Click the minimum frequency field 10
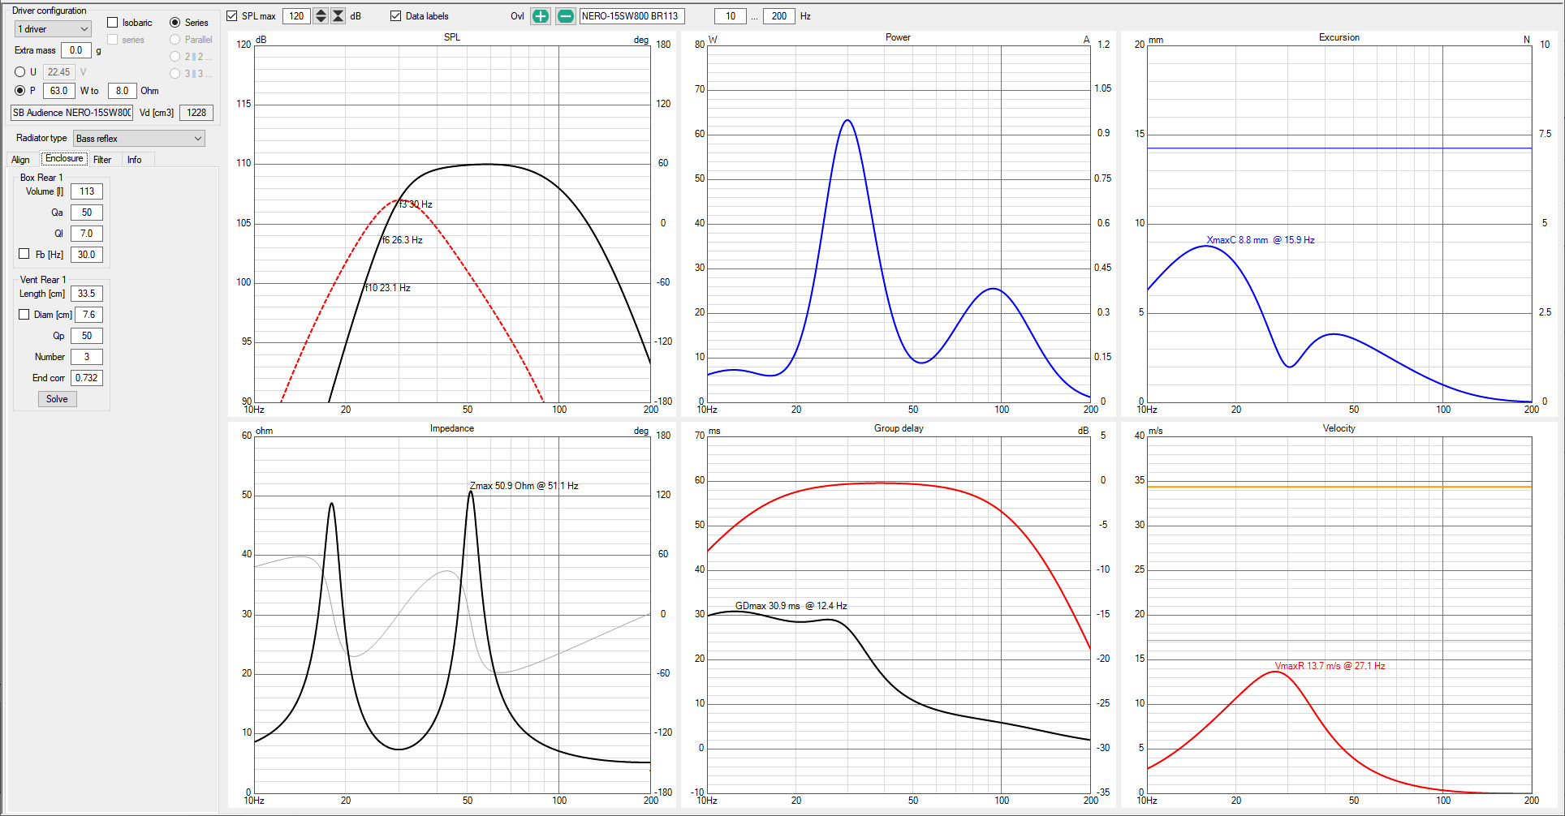Viewport: 1565px width, 816px height. tap(731, 16)
